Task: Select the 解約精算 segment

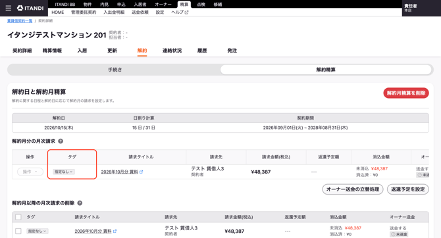Action: 326,70
